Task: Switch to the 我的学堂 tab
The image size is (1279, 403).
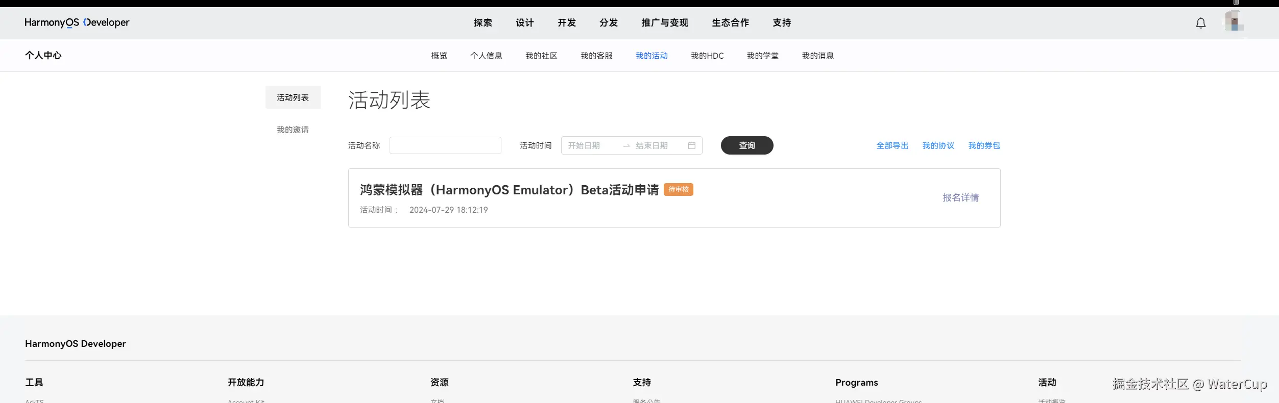Action: pos(763,56)
